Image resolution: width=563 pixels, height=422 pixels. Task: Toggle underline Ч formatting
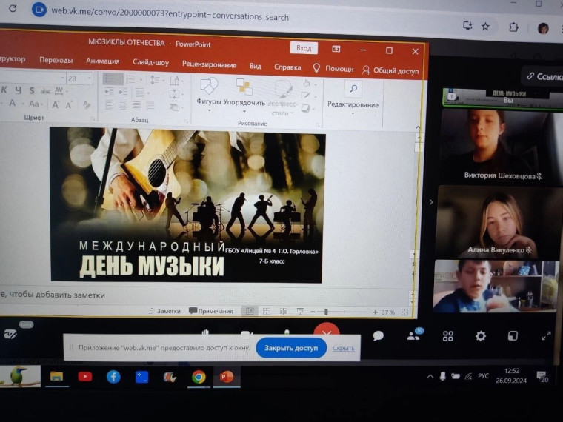coord(18,90)
